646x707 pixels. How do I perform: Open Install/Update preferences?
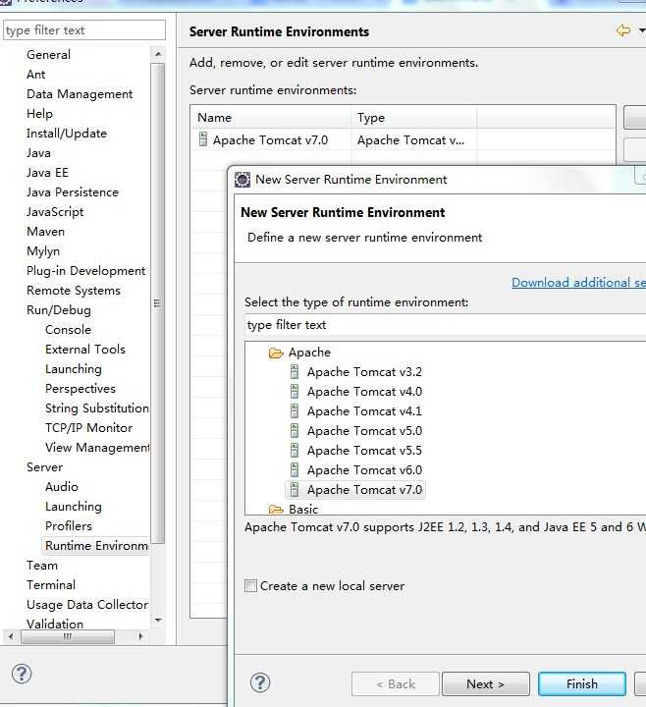pyautogui.click(x=67, y=134)
